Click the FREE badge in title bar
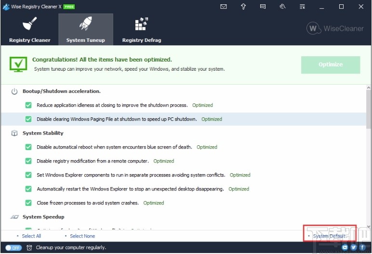Image resolution: width=372 pixels, height=254 pixels. [x=69, y=7]
